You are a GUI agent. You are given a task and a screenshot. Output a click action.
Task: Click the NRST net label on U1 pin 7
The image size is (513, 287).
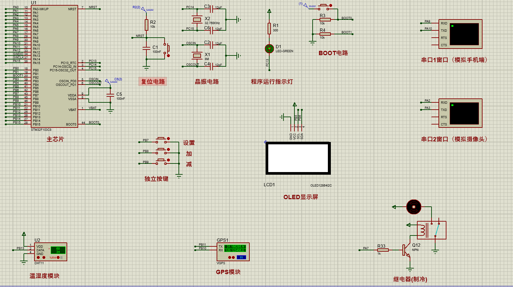[x=93, y=7]
